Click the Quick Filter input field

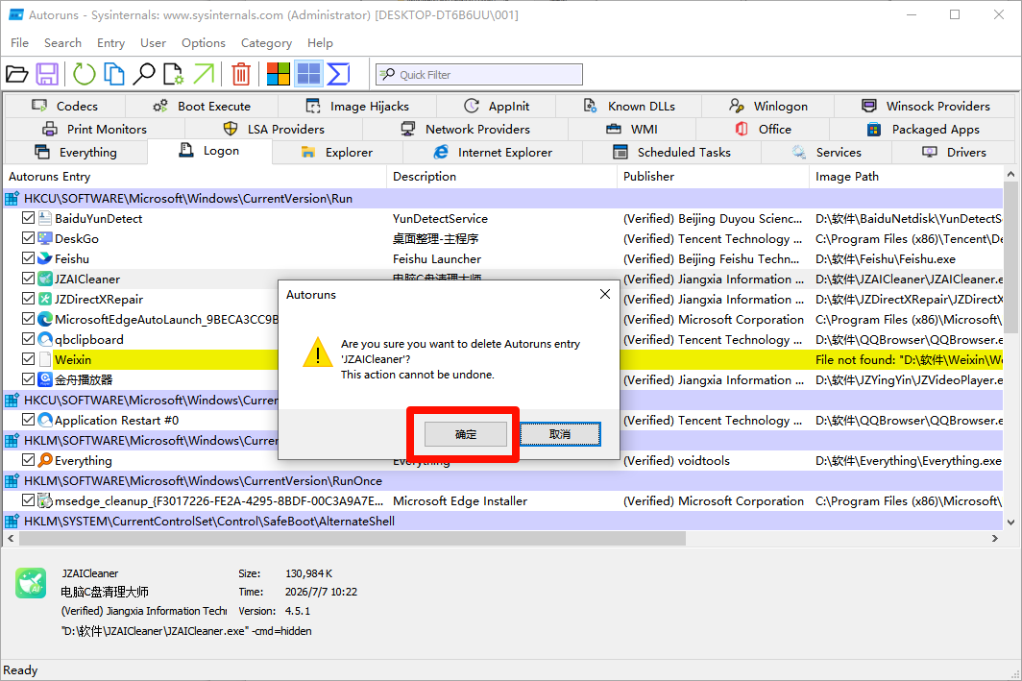(x=479, y=74)
